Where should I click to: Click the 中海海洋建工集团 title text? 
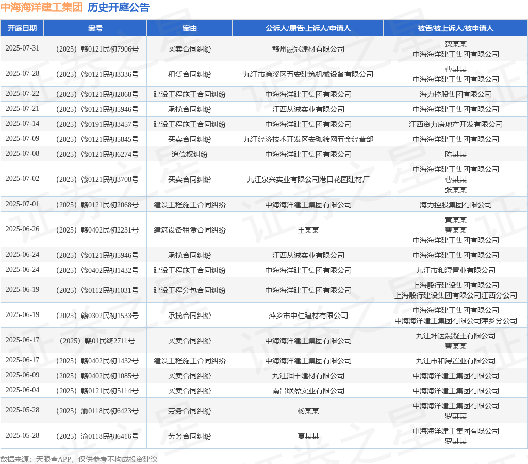click(41, 7)
